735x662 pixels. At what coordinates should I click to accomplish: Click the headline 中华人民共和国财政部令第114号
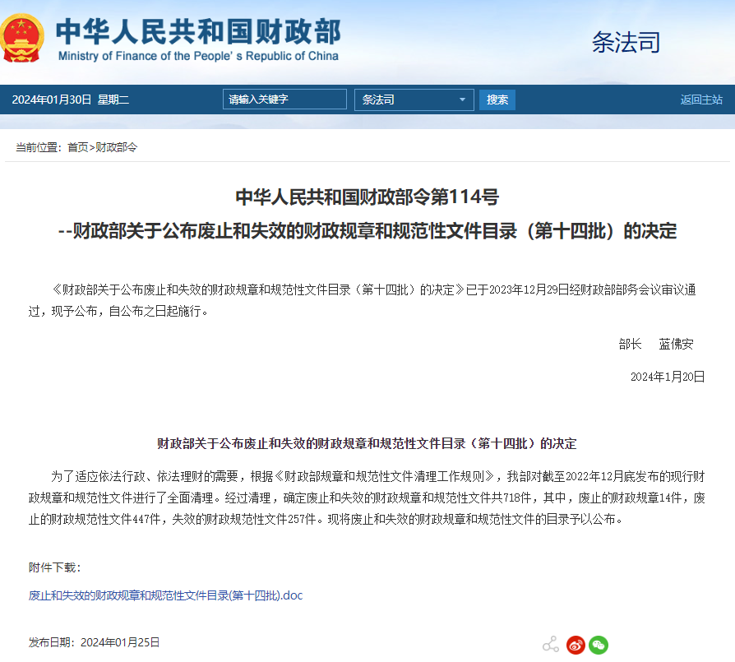(x=367, y=197)
